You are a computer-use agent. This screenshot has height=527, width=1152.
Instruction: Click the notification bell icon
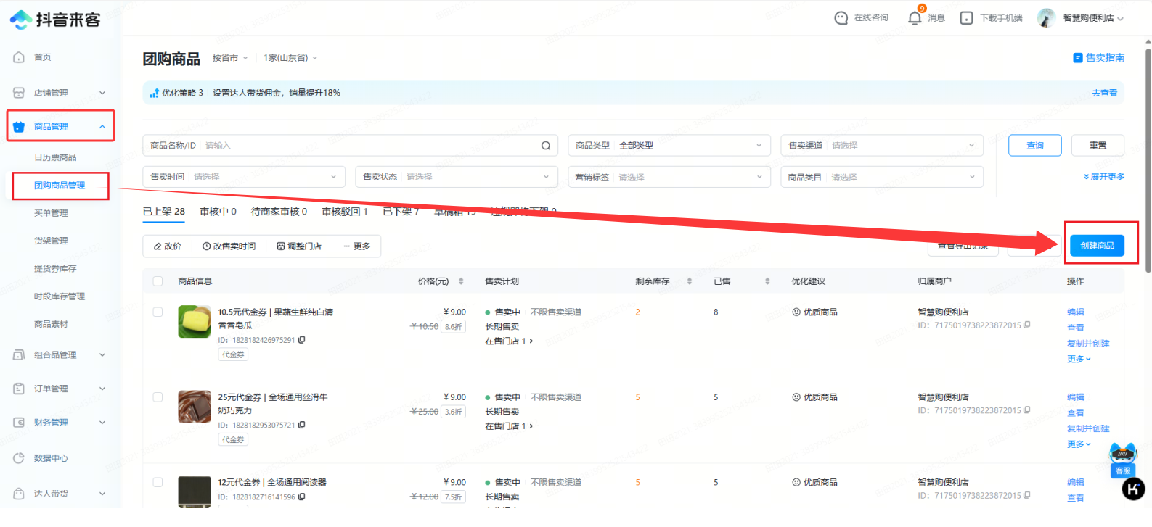click(x=915, y=18)
